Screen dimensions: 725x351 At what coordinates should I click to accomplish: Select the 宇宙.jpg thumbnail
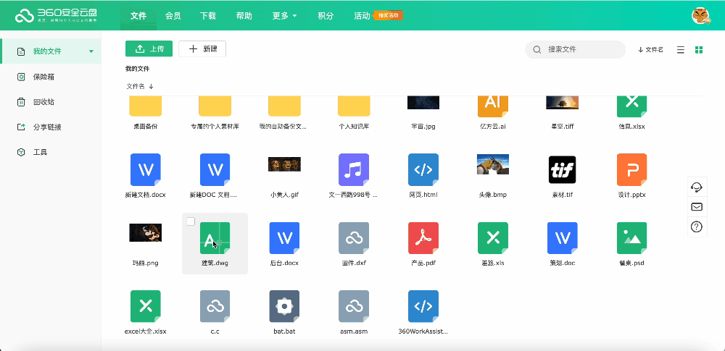tap(423, 103)
